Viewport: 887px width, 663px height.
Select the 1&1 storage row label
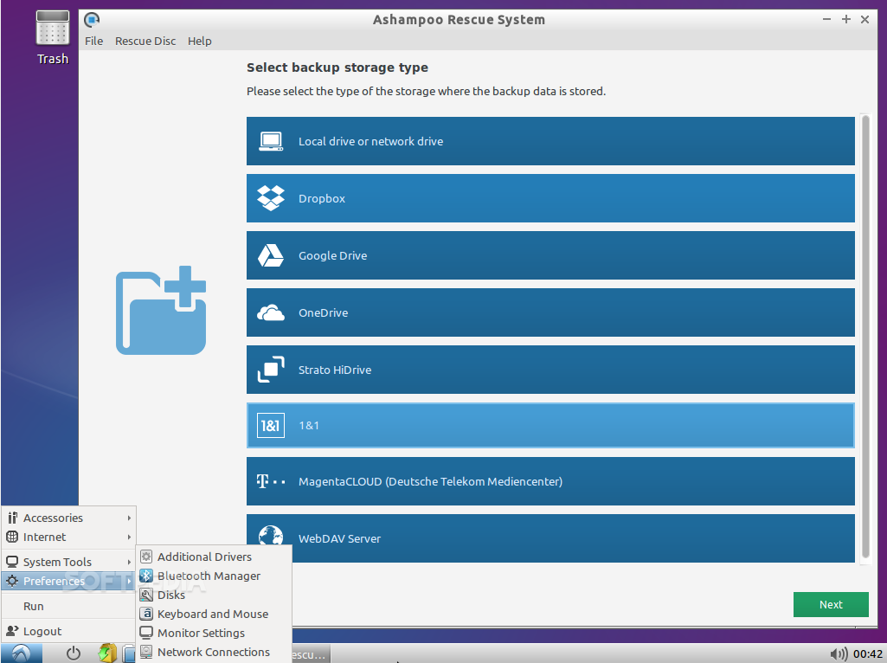(309, 425)
